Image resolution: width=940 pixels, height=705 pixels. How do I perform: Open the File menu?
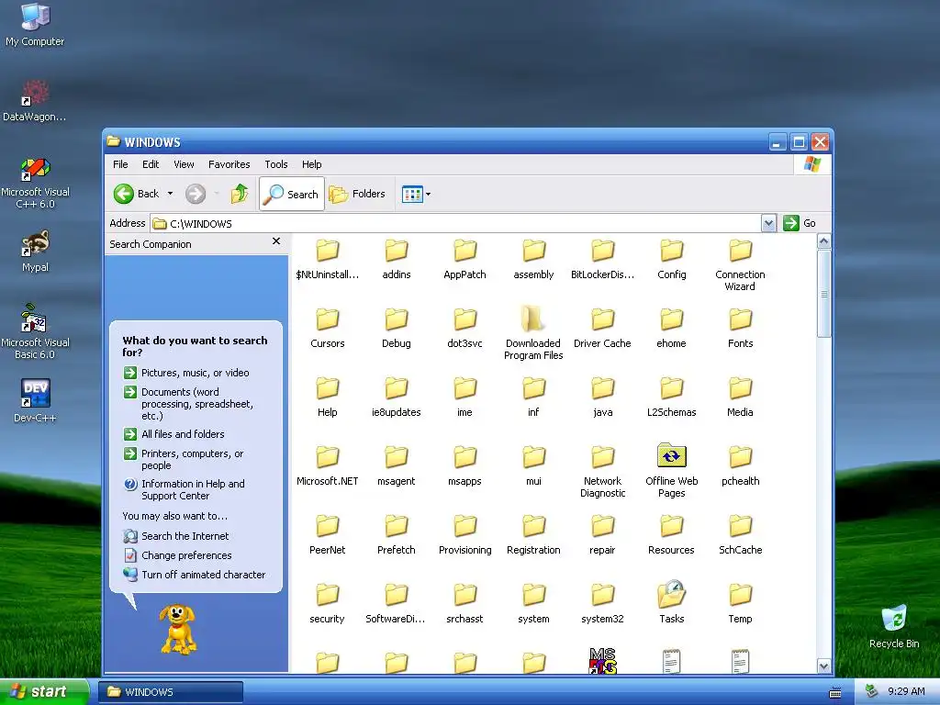[120, 164]
